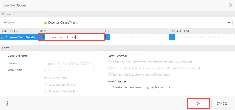Enable Create the Item View using display controls
235x110 pixels.
point(110,87)
